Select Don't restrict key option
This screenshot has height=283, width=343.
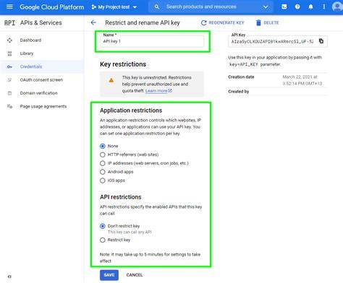[103, 226]
